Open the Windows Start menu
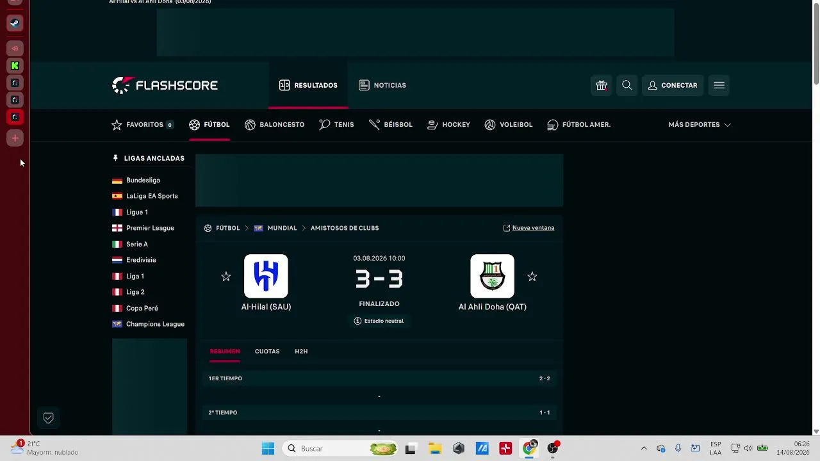820x461 pixels. tap(268, 448)
